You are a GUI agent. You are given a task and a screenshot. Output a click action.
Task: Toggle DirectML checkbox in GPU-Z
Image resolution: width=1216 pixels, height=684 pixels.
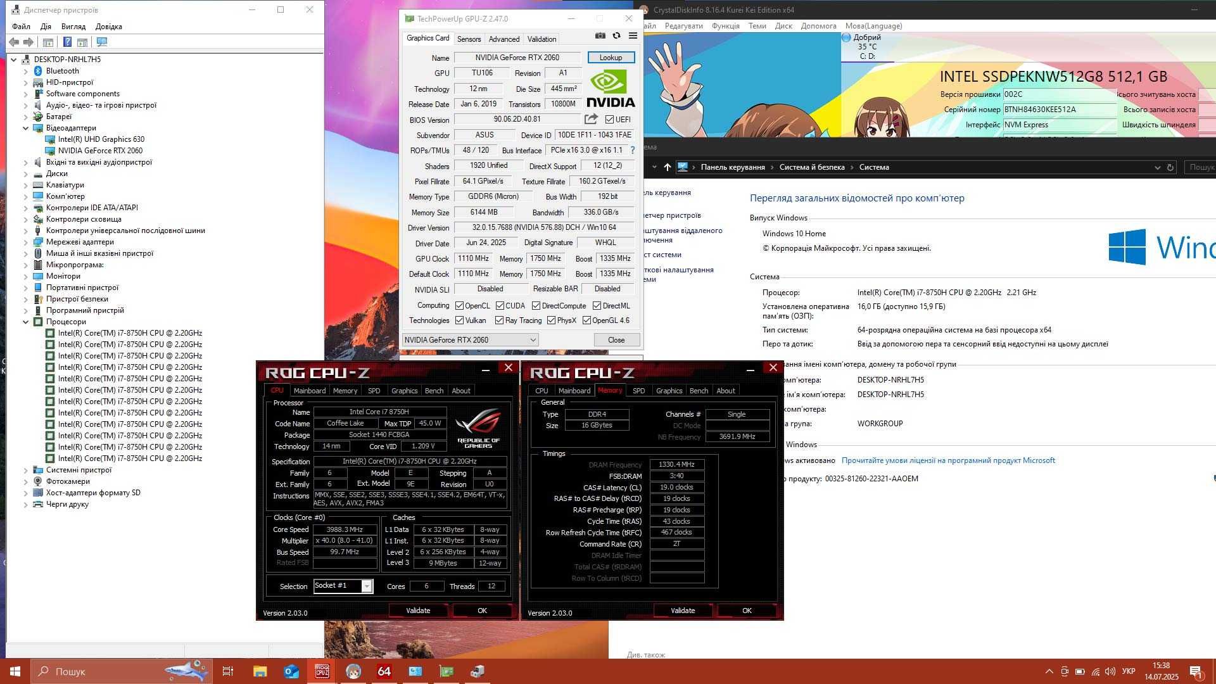[597, 305]
